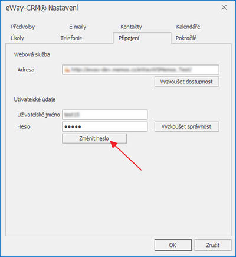
Task: Switch to the E-maily tab
Action: (78, 27)
